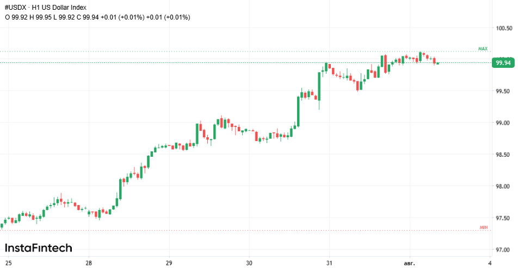Click date 31 on the time axis
This screenshot has width=518, height=268.
pos(329,263)
